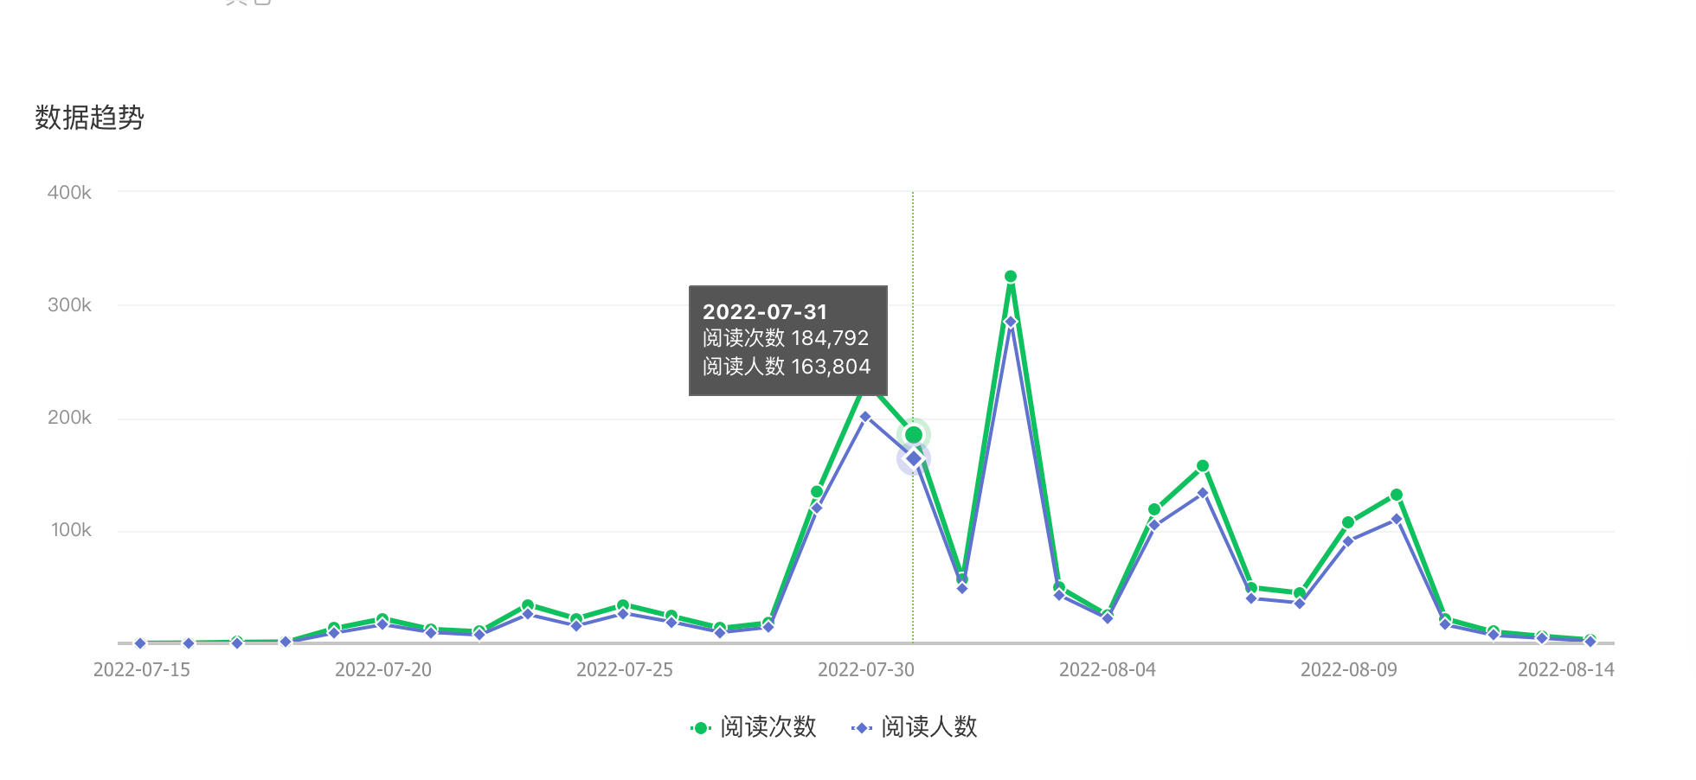Click the 数据趋势 chart title
The height and width of the screenshot is (780, 1696).
pos(89,118)
